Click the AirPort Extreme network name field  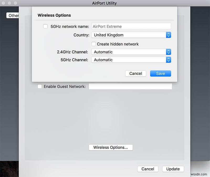click(x=131, y=26)
